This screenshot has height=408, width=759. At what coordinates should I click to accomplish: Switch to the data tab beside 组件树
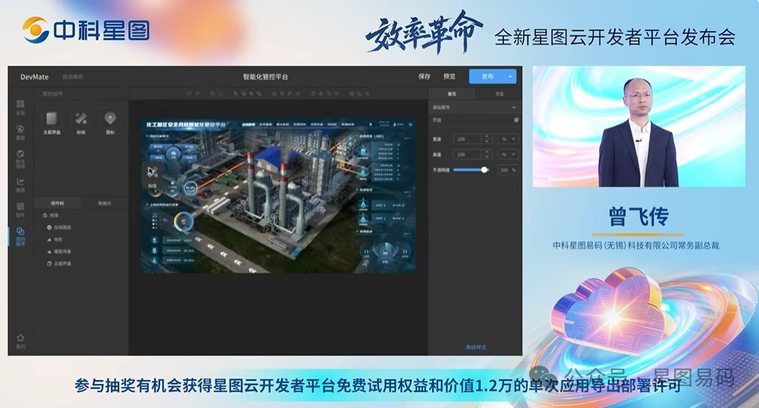click(105, 203)
